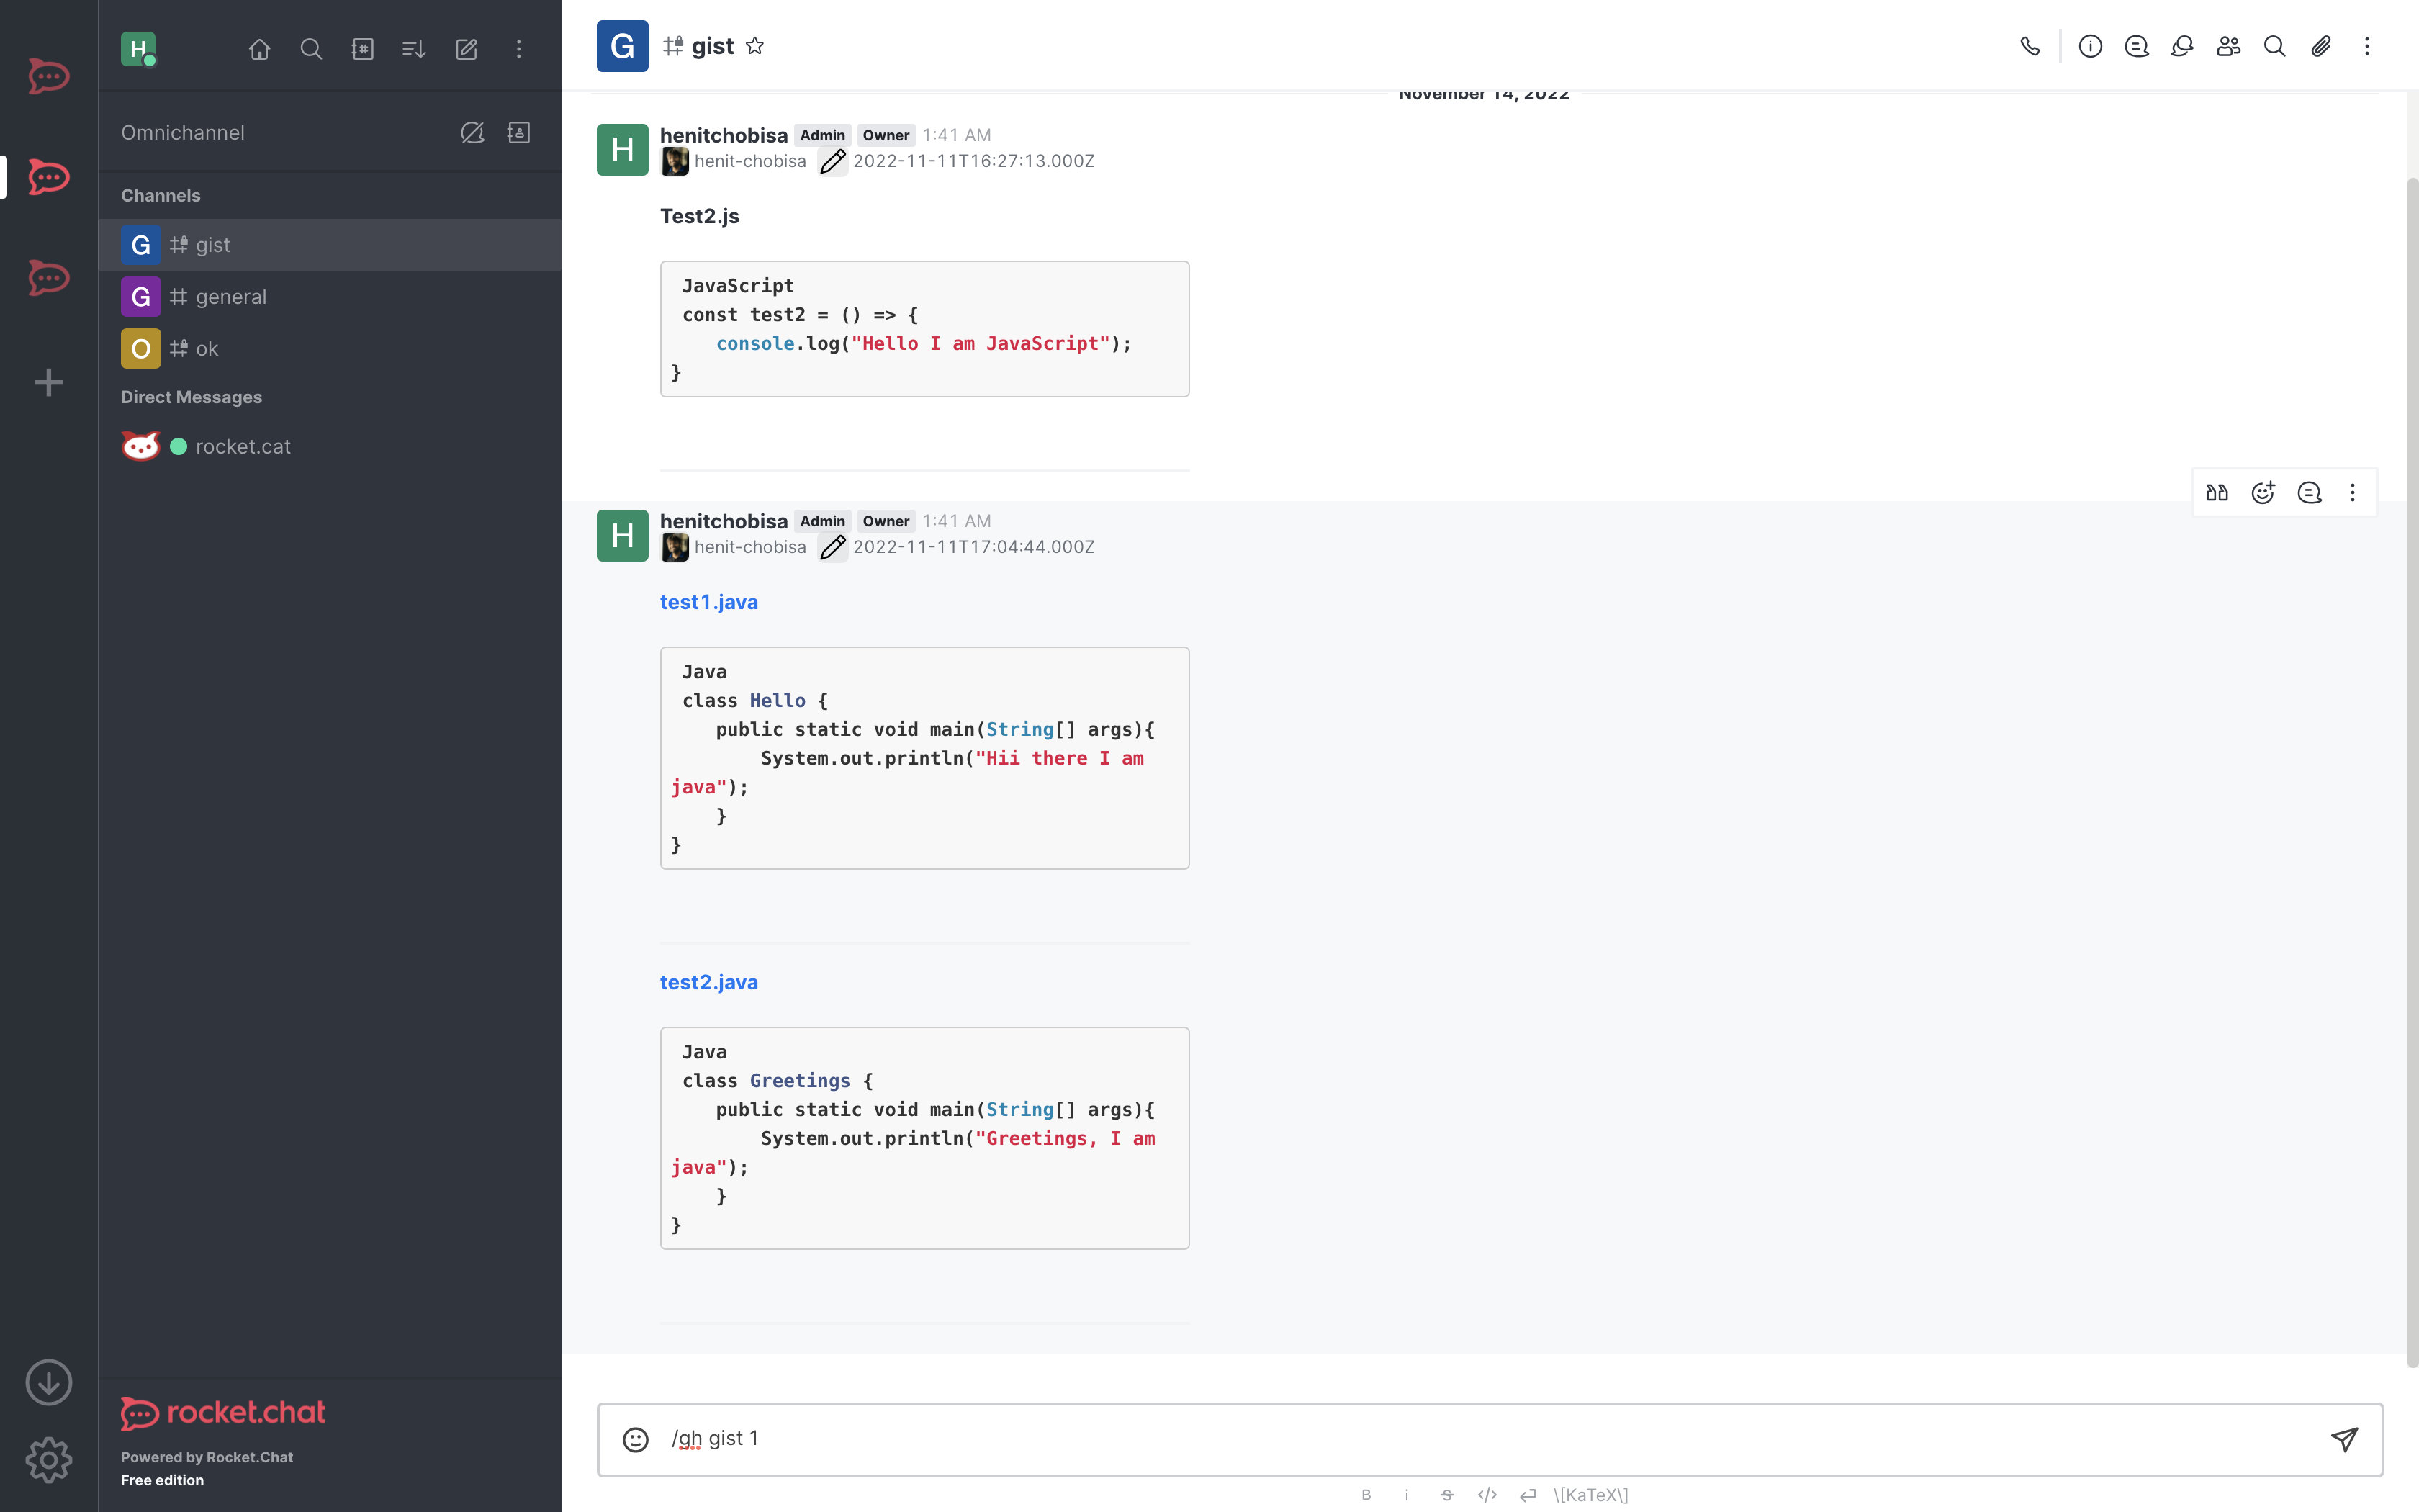Open sidebar sort display options

click(x=414, y=49)
